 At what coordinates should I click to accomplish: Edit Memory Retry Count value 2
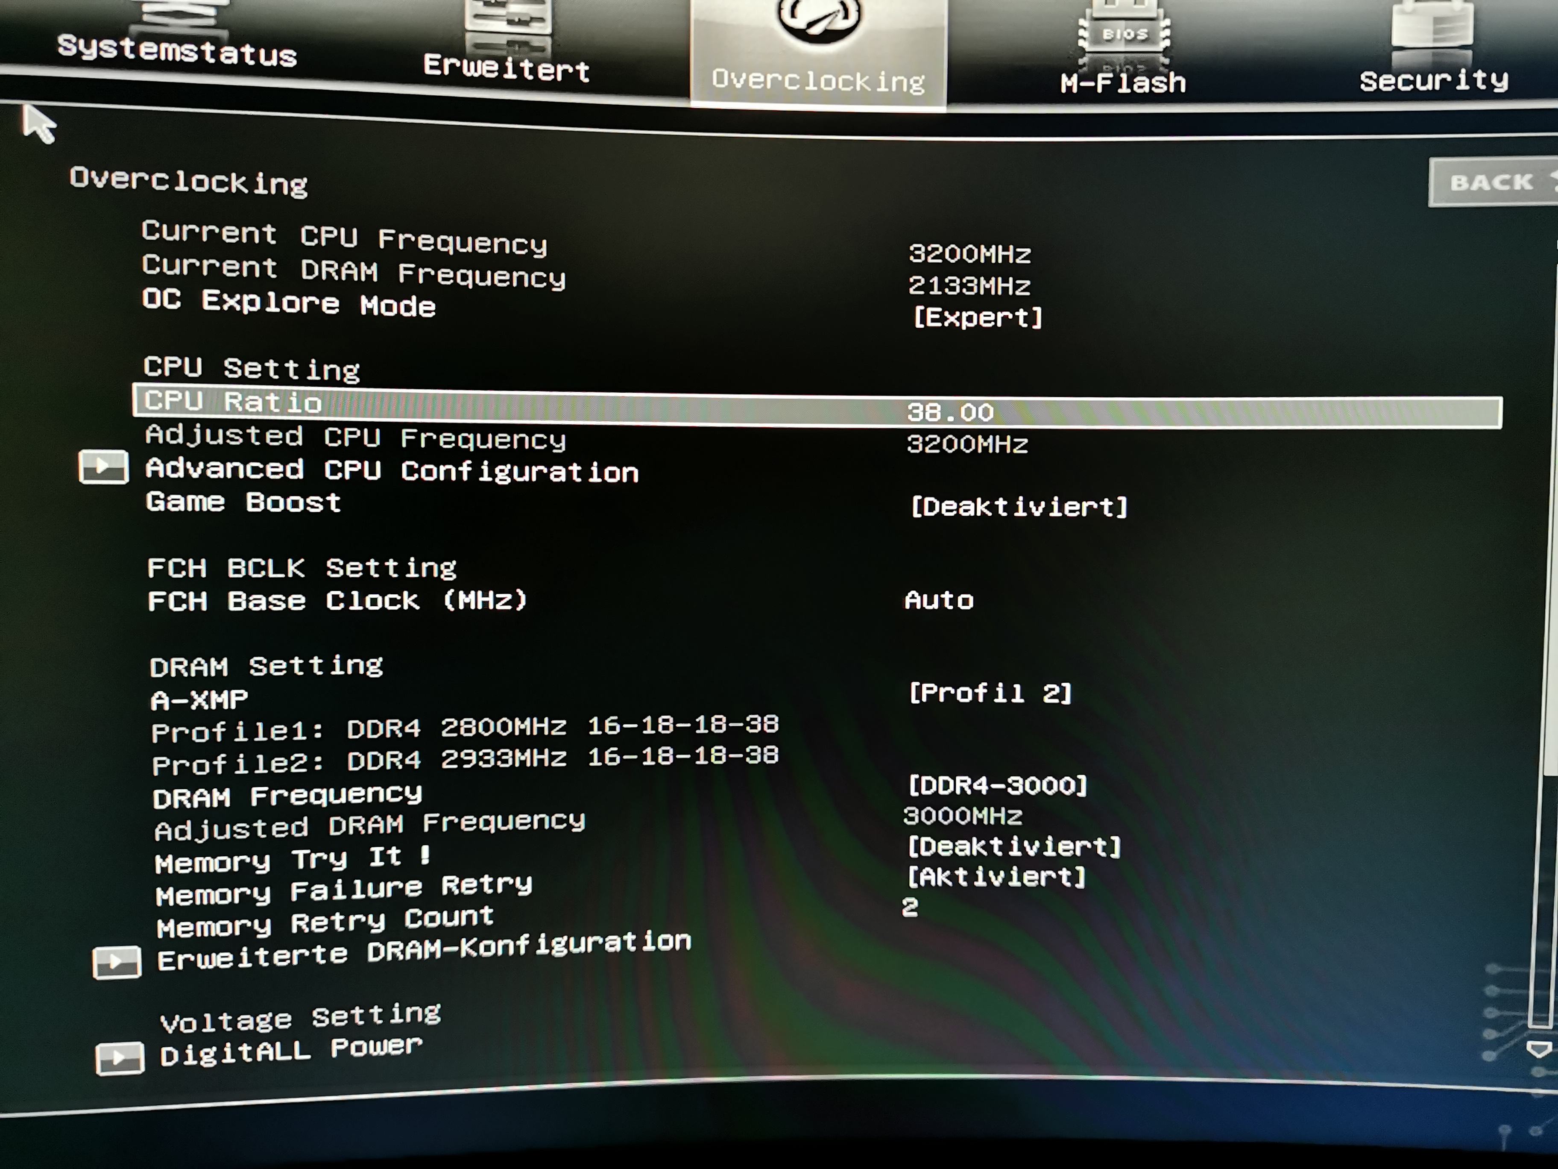[909, 907]
